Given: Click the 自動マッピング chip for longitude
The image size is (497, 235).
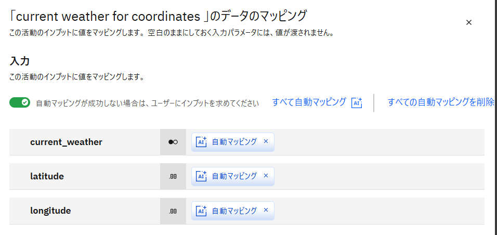Looking at the screenshot, I should click(x=234, y=211).
